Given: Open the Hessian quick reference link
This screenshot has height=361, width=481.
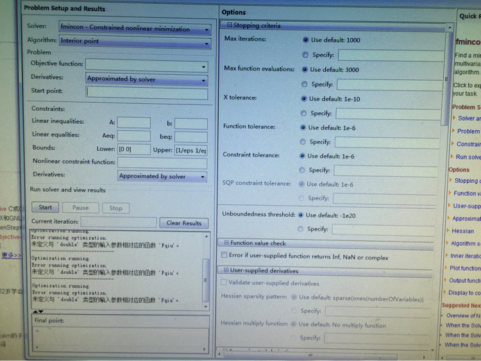Looking at the screenshot, I should [x=462, y=231].
